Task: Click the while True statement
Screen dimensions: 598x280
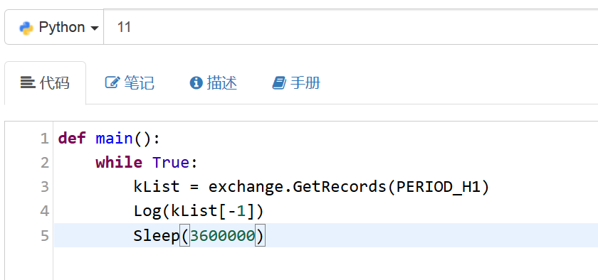Action: 147,163
